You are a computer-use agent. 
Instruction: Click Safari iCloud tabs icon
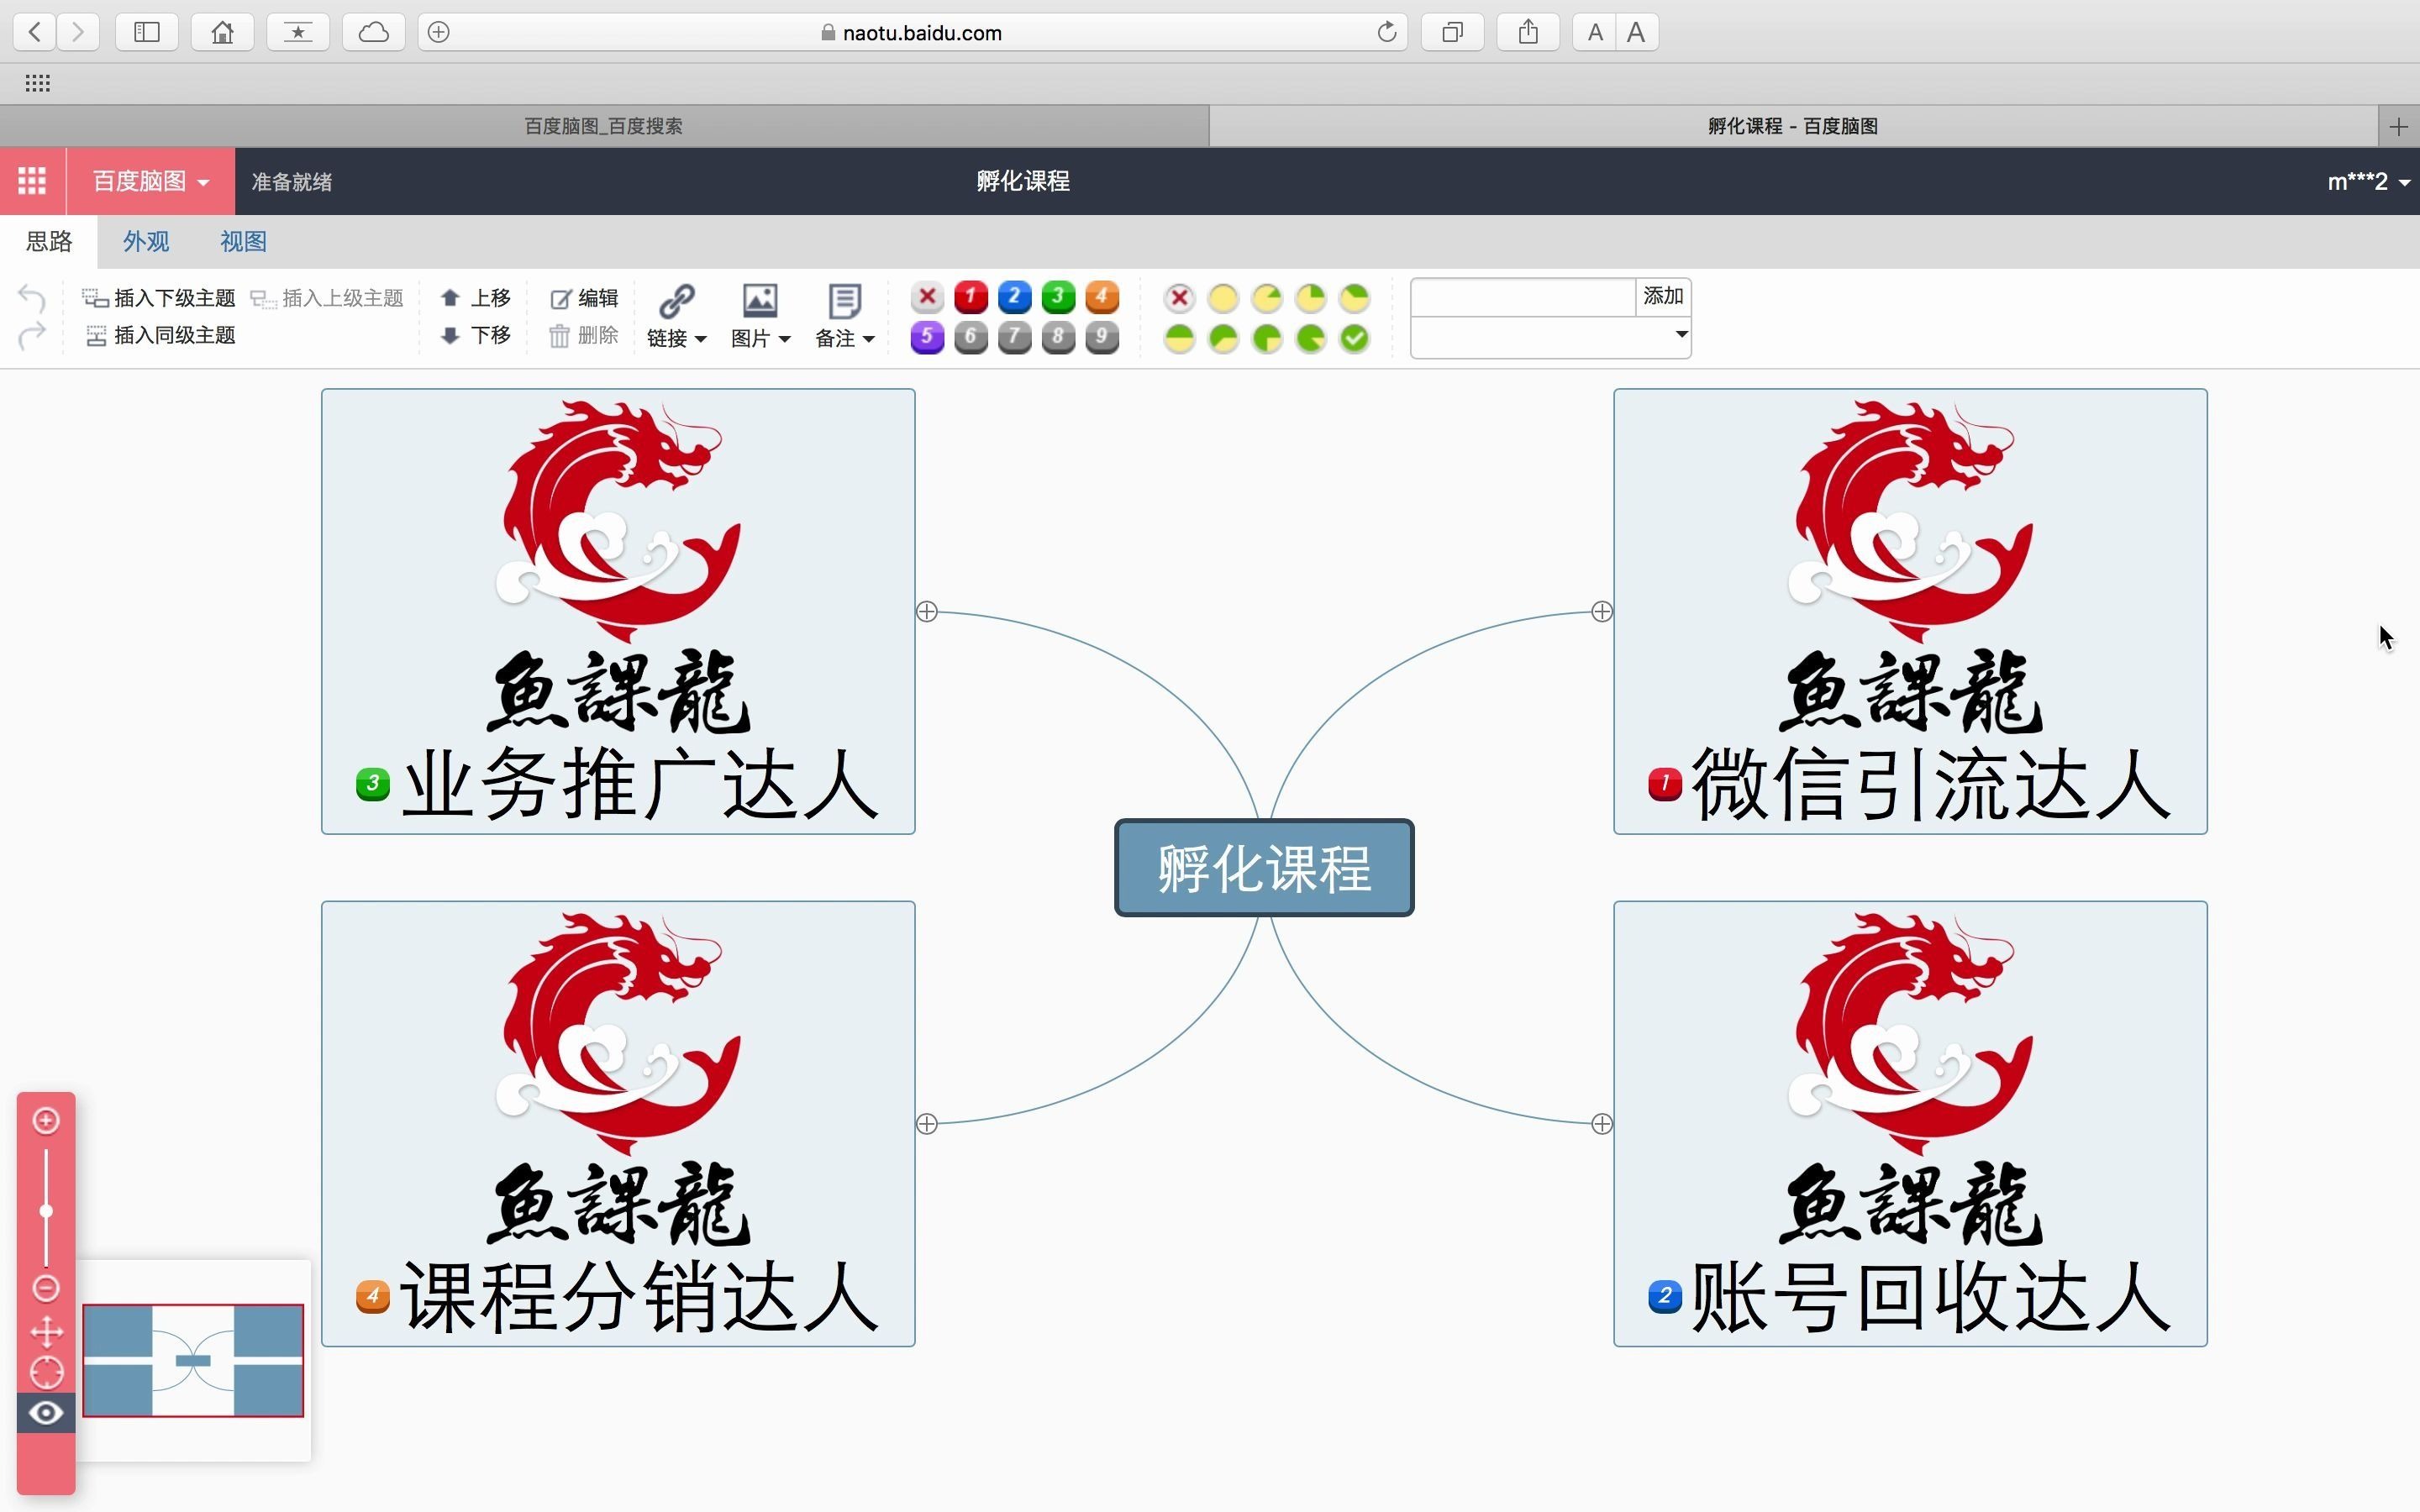point(373,32)
